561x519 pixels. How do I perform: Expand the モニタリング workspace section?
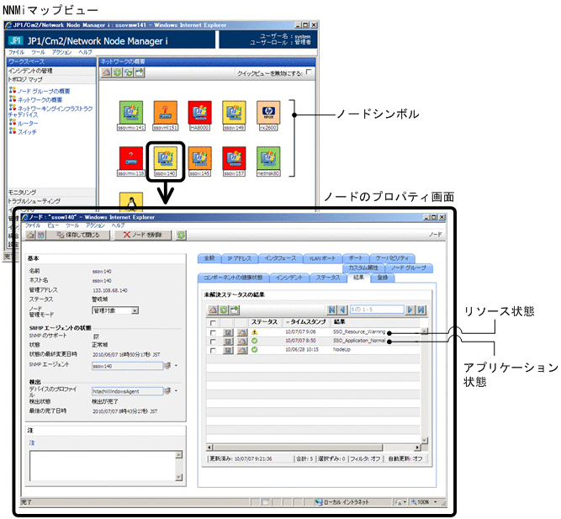click(x=51, y=193)
